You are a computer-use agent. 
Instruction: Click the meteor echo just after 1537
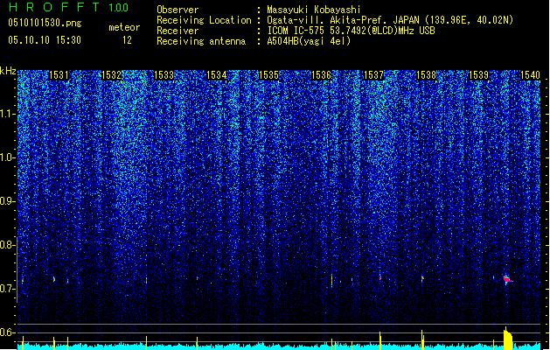pyautogui.click(x=380, y=277)
